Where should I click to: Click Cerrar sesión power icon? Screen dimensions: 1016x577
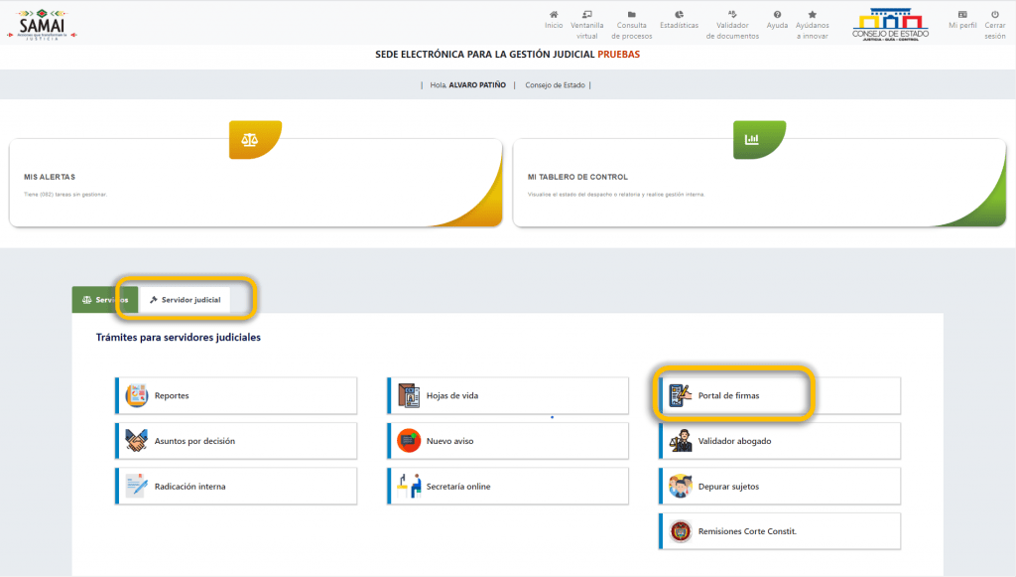click(x=994, y=15)
